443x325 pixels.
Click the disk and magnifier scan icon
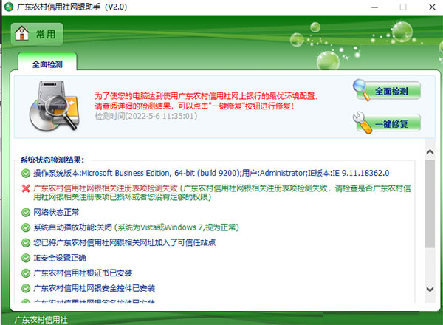coord(54,106)
